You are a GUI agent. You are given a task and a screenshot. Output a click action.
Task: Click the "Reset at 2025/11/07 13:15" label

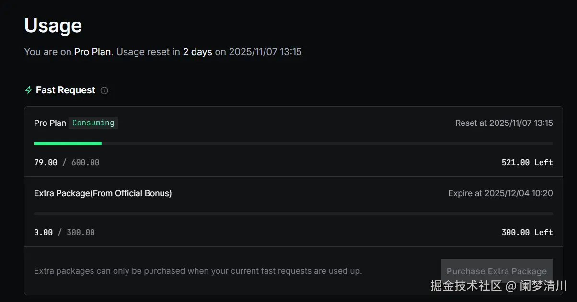click(504, 123)
